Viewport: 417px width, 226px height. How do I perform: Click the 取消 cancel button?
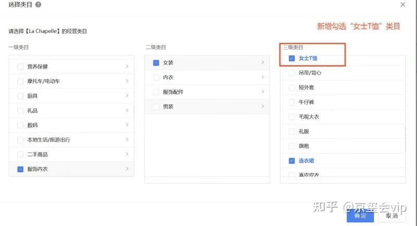coord(391,215)
